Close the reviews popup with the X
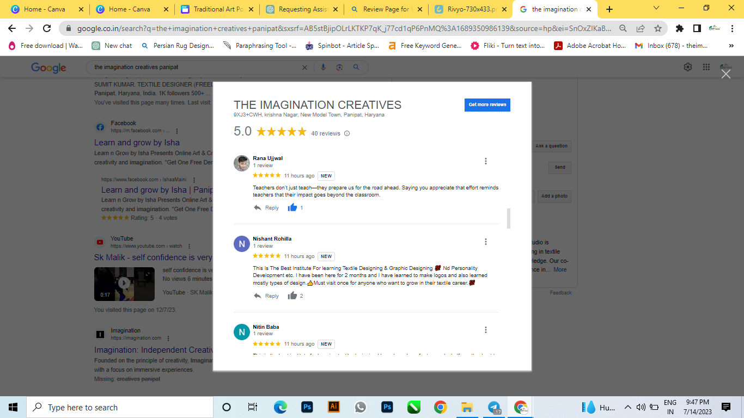 pyautogui.click(x=725, y=74)
